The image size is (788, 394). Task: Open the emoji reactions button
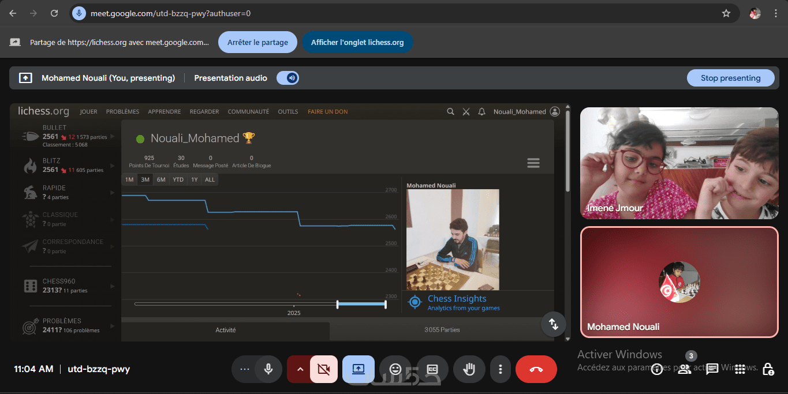(395, 369)
